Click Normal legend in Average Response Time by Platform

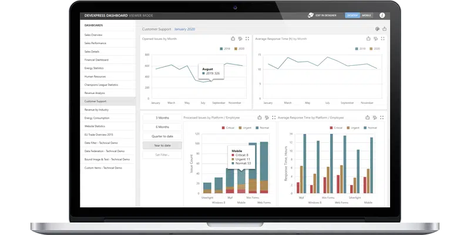pyautogui.click(x=370, y=127)
